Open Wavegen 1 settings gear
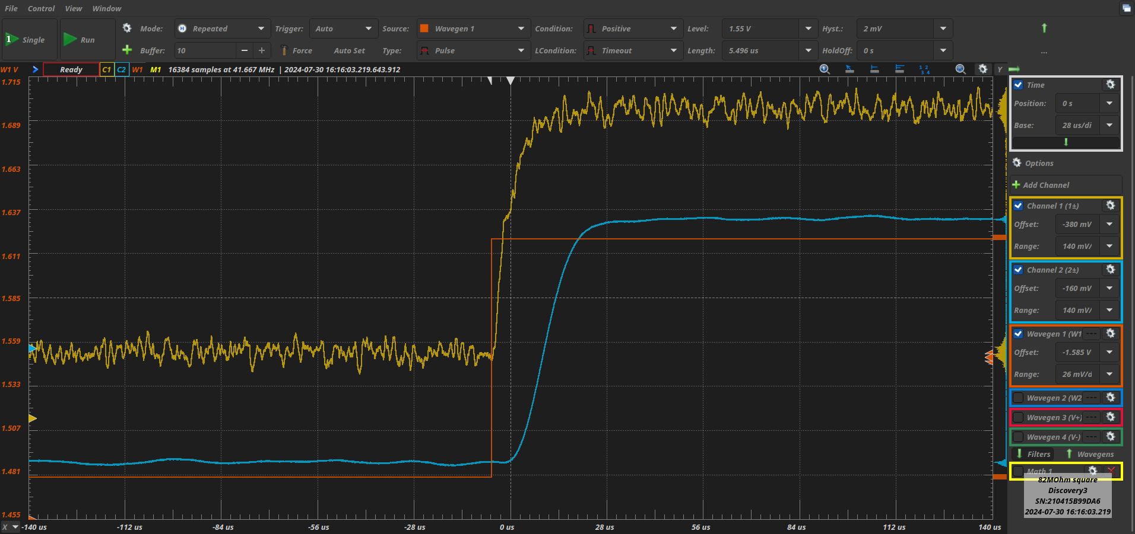1135x534 pixels. [x=1111, y=334]
